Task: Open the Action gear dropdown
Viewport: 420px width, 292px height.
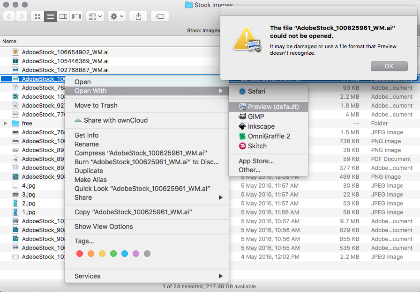Action: coord(116,16)
